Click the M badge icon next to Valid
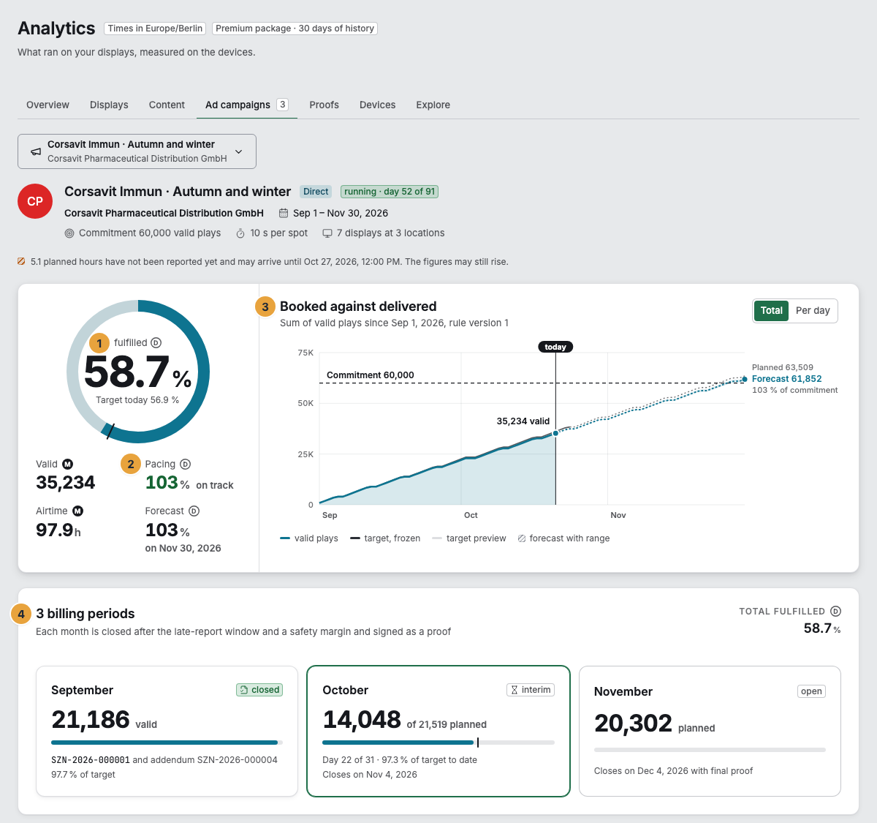Viewport: 877px width, 823px height. [68, 464]
